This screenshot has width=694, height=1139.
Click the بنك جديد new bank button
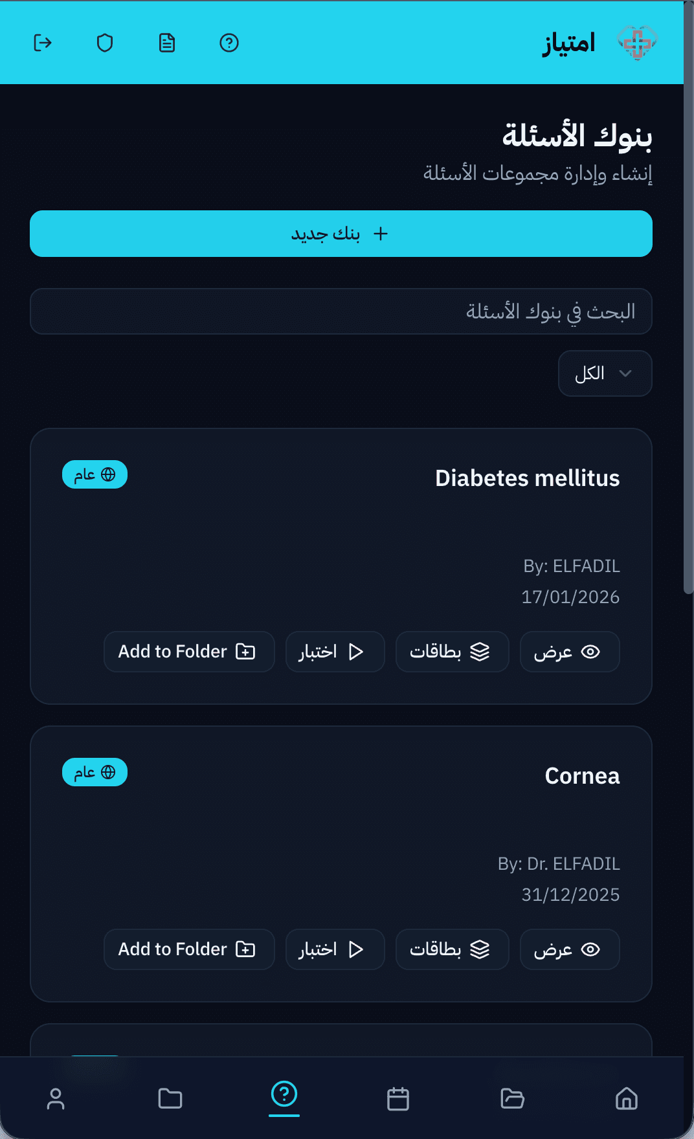(x=341, y=234)
